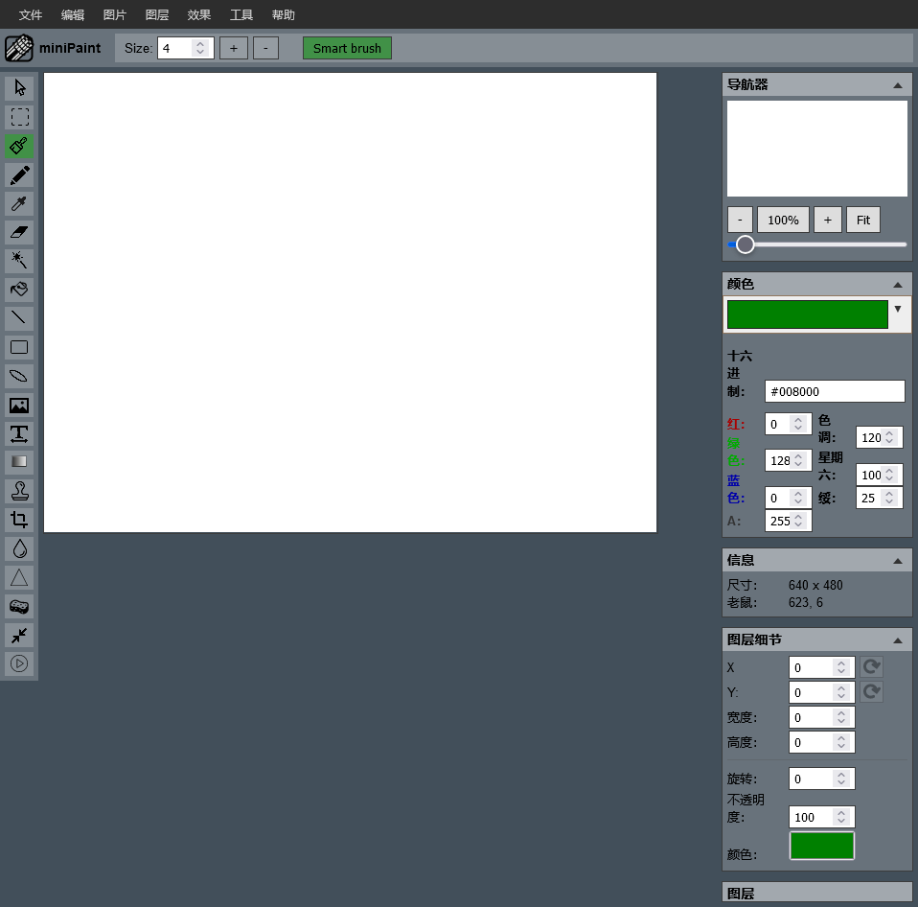
Task: Collapse the 信息 panel
Action: (x=898, y=561)
